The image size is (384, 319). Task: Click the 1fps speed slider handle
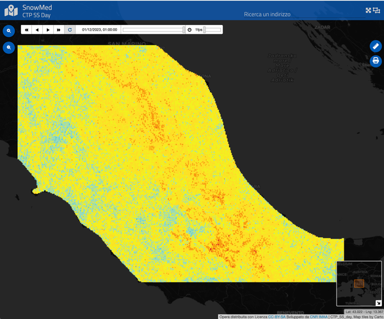click(205, 29)
